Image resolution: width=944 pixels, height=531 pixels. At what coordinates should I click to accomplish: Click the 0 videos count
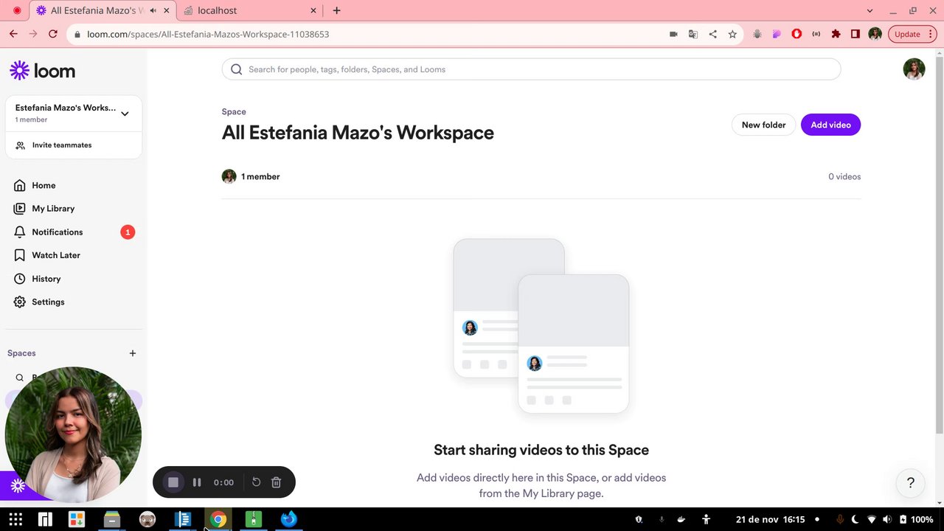coord(844,177)
